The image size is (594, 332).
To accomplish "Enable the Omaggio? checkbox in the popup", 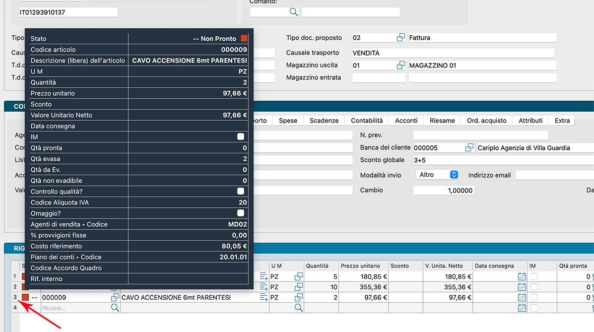I will click(x=241, y=213).
